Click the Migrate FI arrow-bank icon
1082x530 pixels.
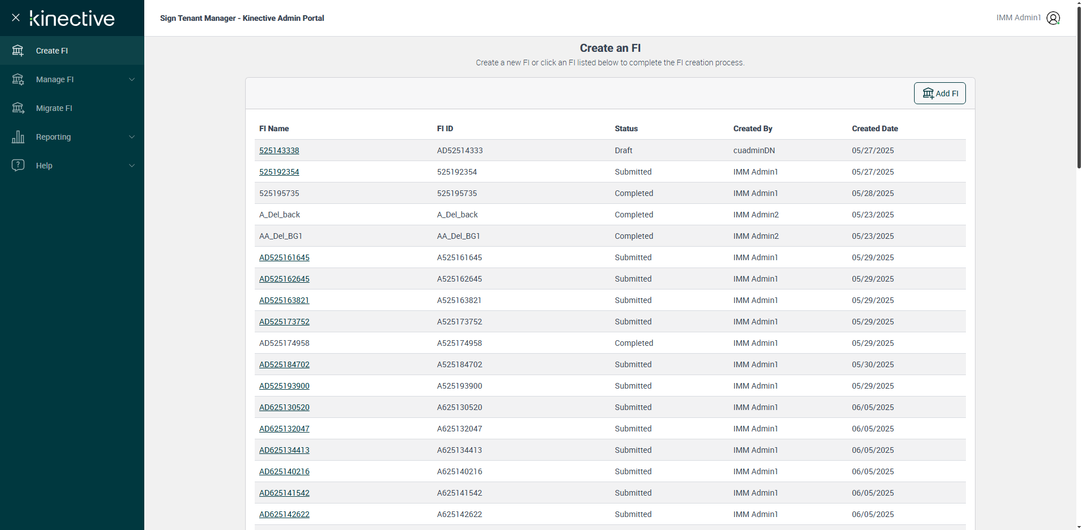click(x=18, y=108)
